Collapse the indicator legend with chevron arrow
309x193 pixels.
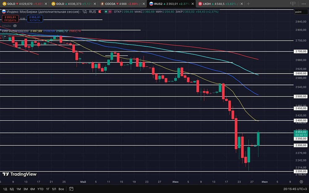point(5,37)
